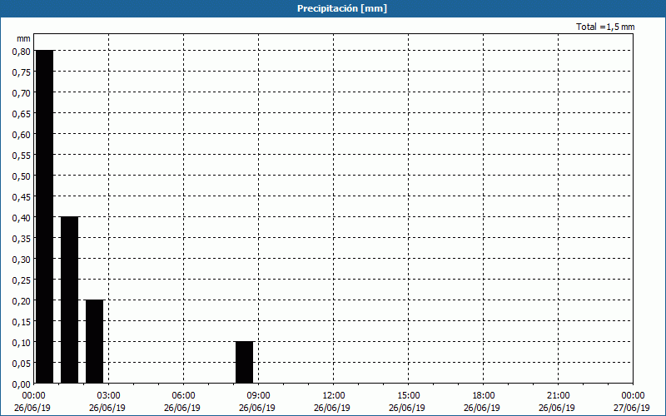Select the 0,00 y-axis value label
The height and width of the screenshot is (416, 666).
(x=22, y=384)
